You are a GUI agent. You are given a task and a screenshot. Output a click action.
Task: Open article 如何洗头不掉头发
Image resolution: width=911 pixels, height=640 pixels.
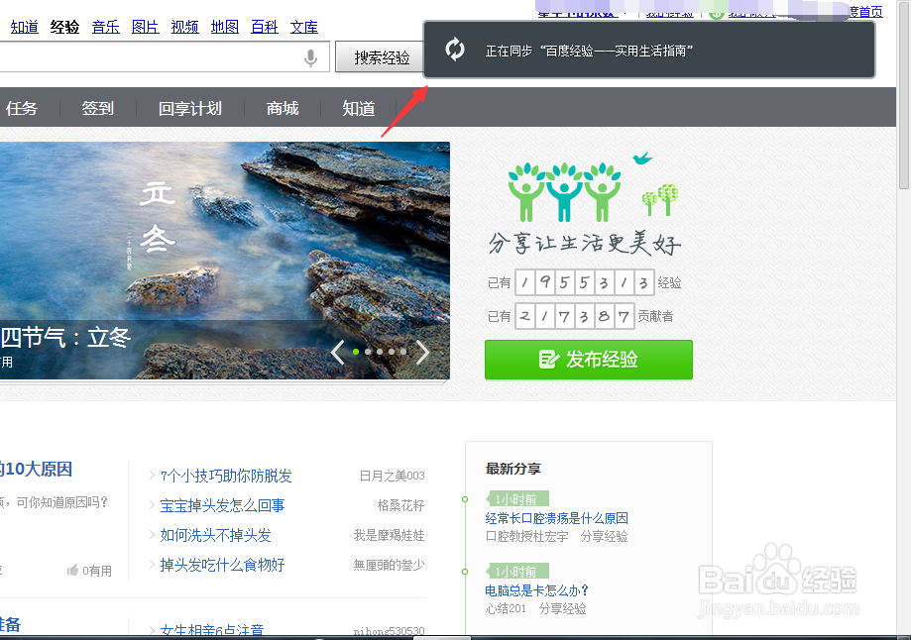click(x=215, y=535)
